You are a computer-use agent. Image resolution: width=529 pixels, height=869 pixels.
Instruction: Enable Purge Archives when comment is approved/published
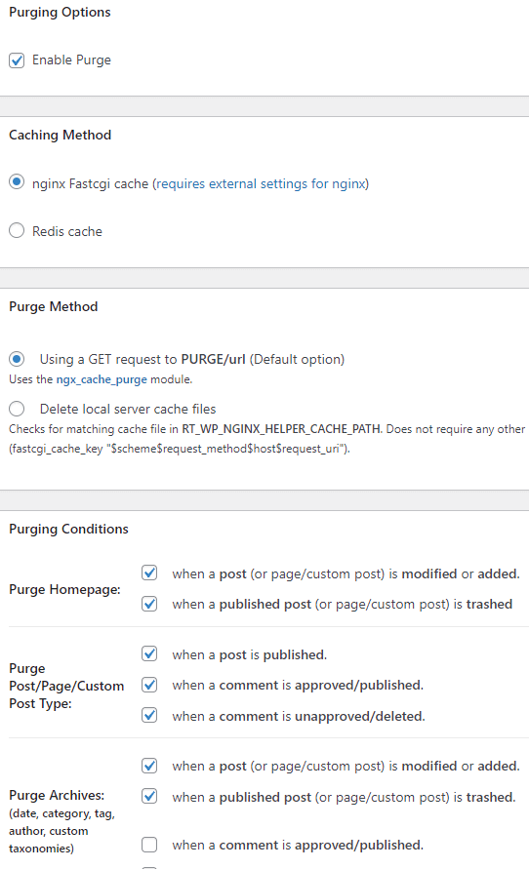(149, 845)
